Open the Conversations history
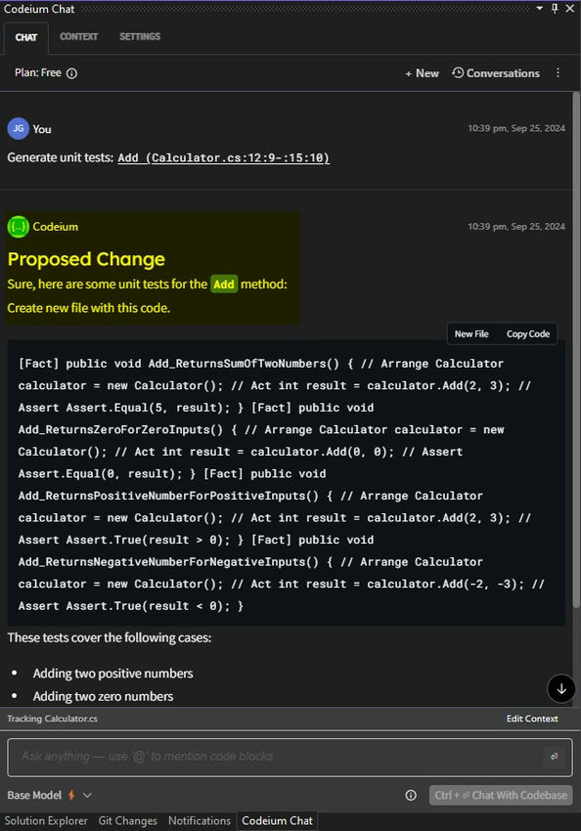Screen dimensions: 581x831 [x=496, y=73]
